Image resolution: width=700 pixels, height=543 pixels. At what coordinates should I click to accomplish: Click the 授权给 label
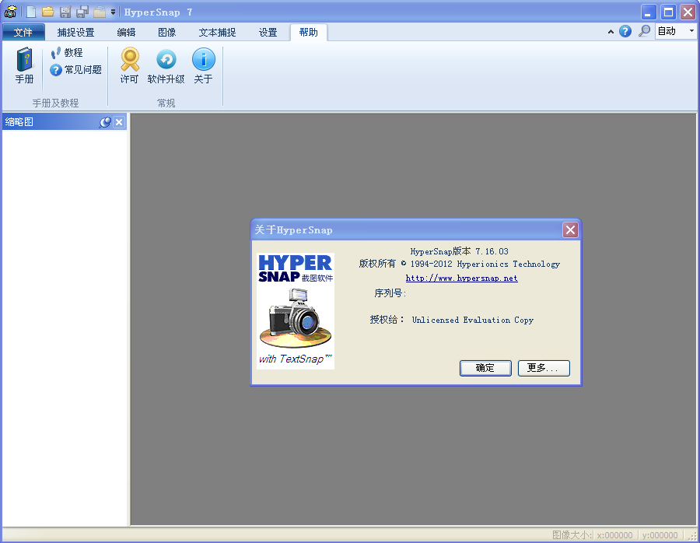coord(387,320)
